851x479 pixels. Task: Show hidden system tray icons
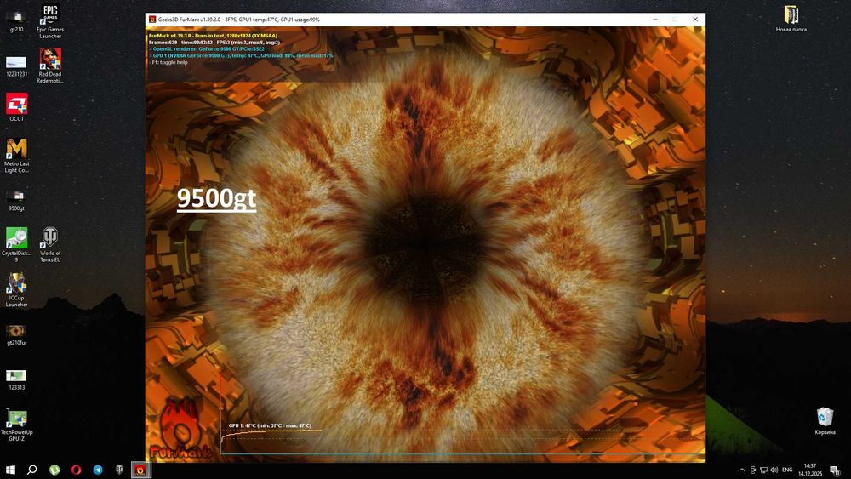tap(742, 470)
